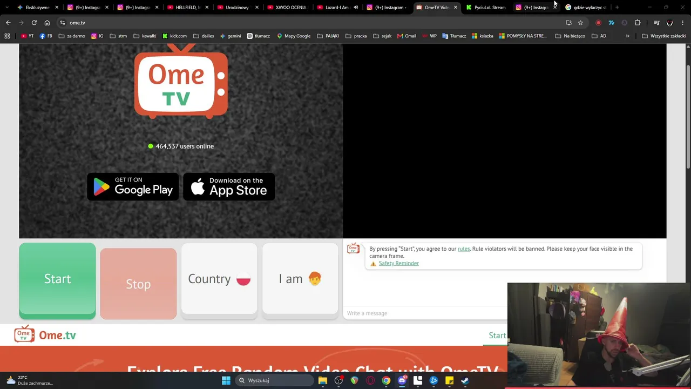Image resolution: width=691 pixels, height=389 pixels.
Task: Bookmark this page with the star icon
Action: point(580,23)
